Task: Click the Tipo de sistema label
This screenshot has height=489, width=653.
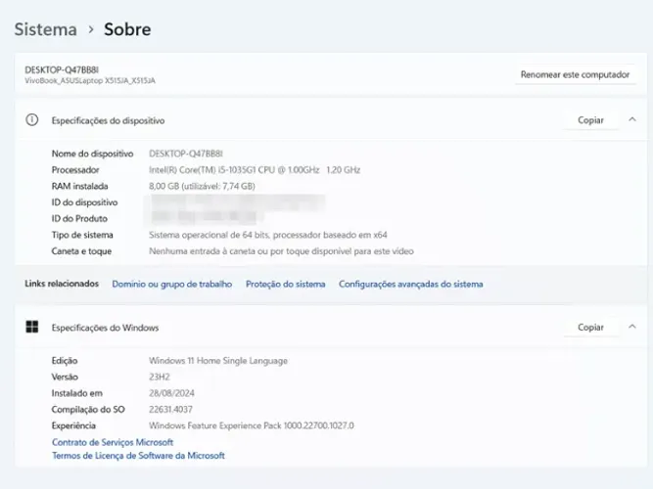Action: click(x=82, y=235)
